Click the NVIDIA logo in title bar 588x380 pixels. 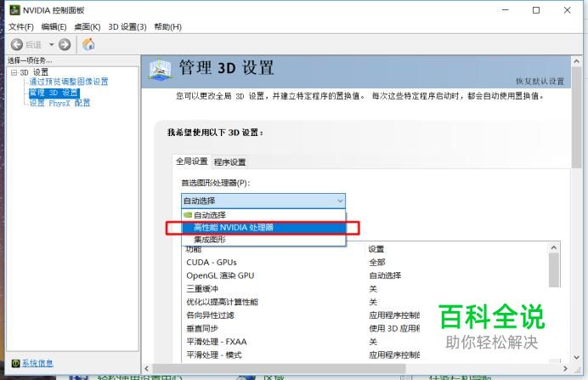[14, 10]
